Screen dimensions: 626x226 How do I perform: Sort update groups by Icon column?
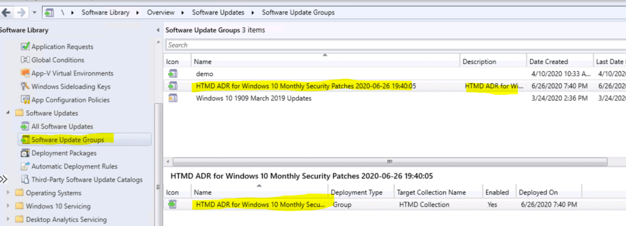[x=177, y=62]
